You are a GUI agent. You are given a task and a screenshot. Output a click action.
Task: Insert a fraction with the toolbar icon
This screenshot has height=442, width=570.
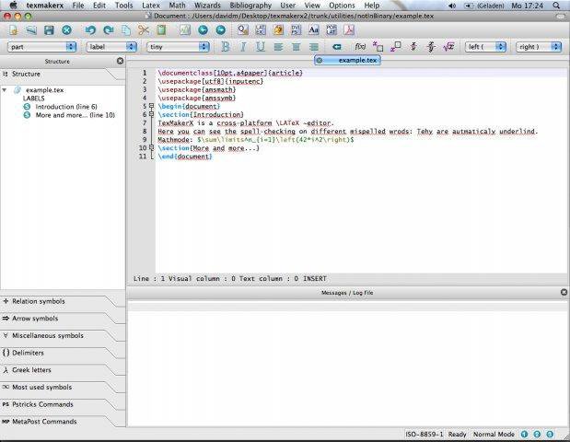(x=413, y=46)
